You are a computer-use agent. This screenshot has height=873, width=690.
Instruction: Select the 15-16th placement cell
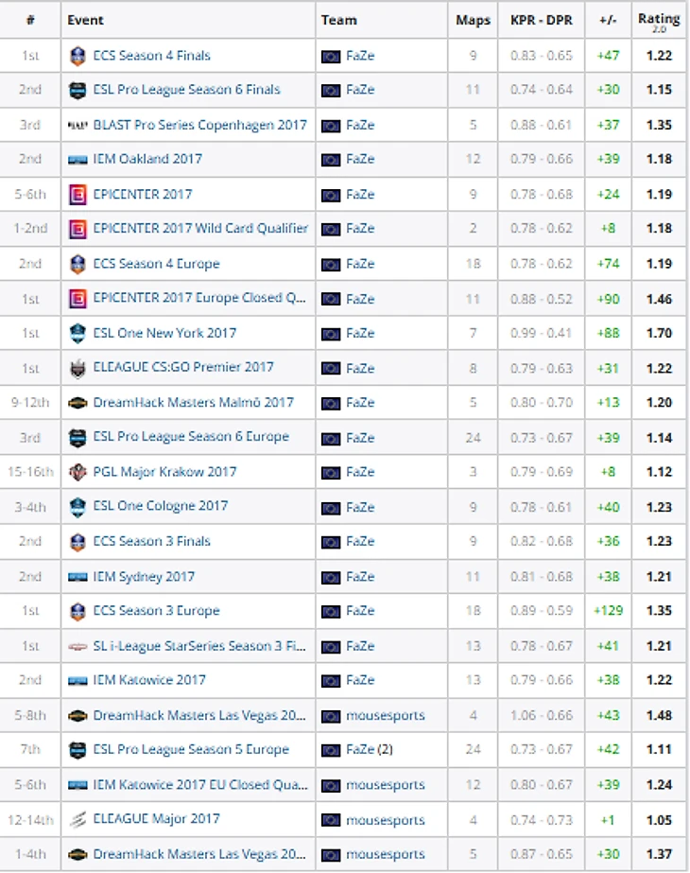(x=30, y=472)
